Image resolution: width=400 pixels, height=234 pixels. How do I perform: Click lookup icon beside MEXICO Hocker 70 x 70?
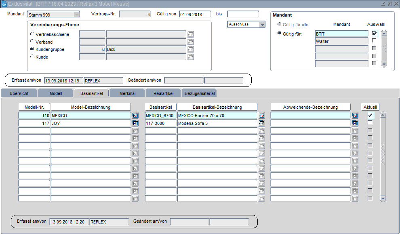click(x=262, y=116)
